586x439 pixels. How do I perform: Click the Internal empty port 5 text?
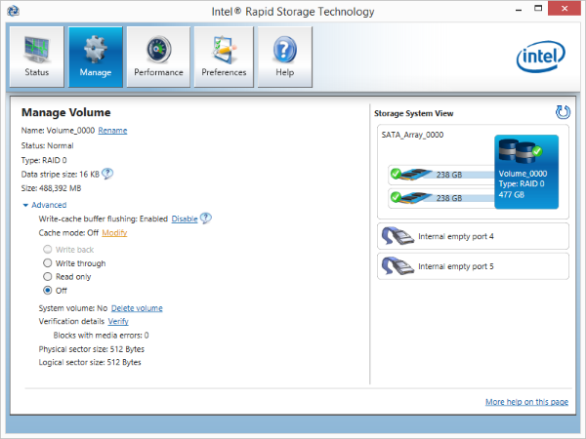click(455, 266)
